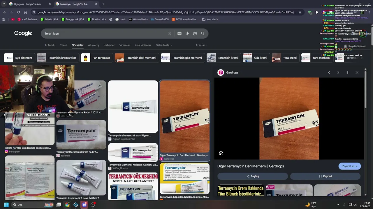Open the 'Velutan Harita' bookmark
The height and width of the screenshot is (209, 373).
click(138, 19)
